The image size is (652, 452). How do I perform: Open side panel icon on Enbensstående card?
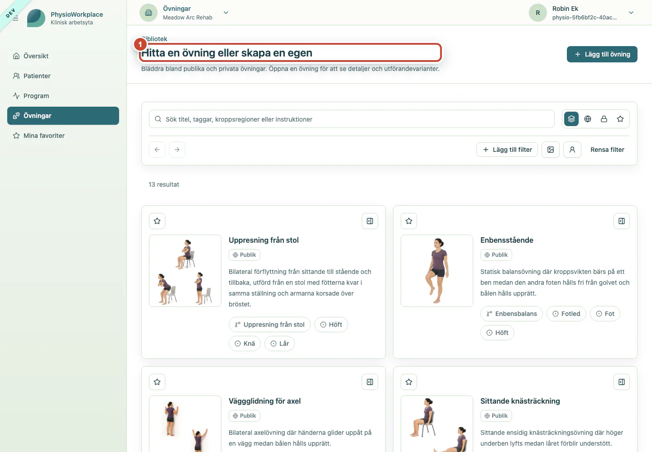pyautogui.click(x=622, y=221)
